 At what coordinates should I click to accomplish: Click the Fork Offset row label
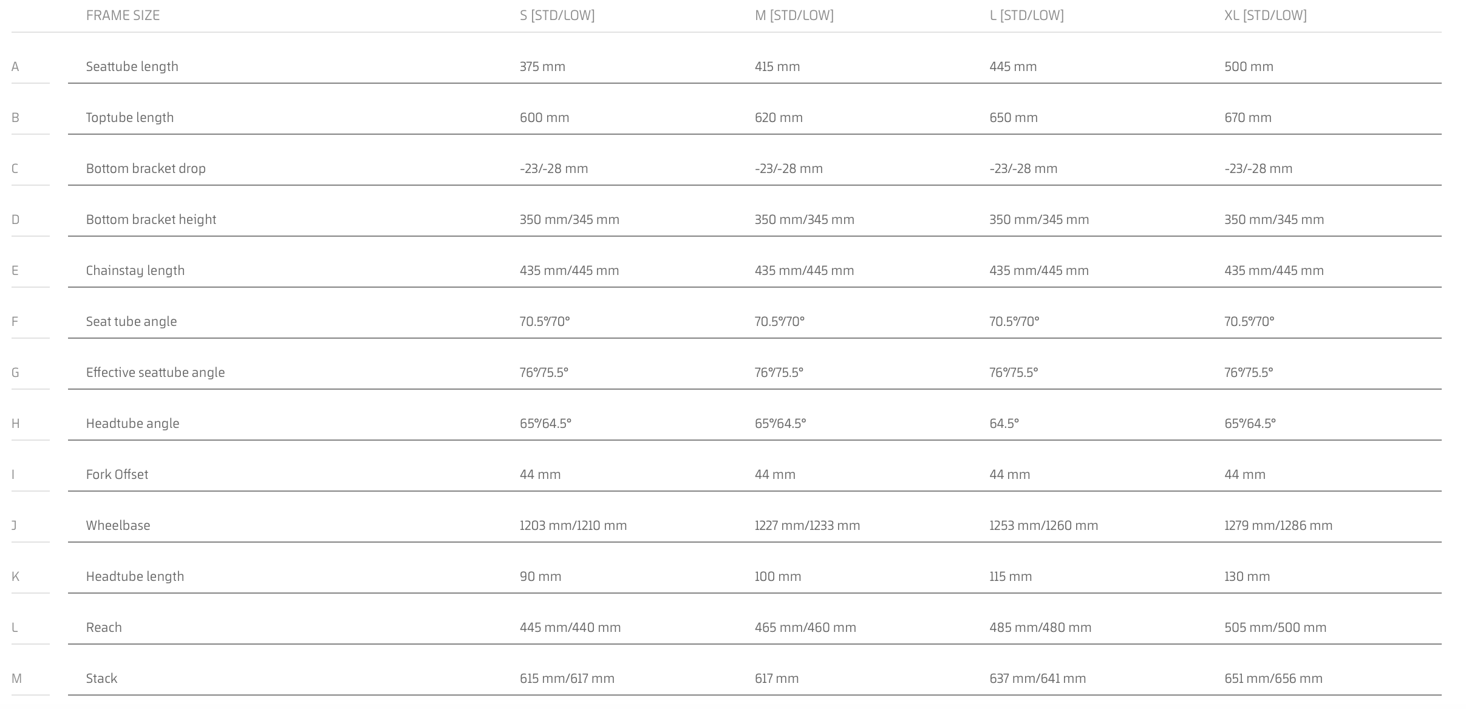(x=117, y=475)
